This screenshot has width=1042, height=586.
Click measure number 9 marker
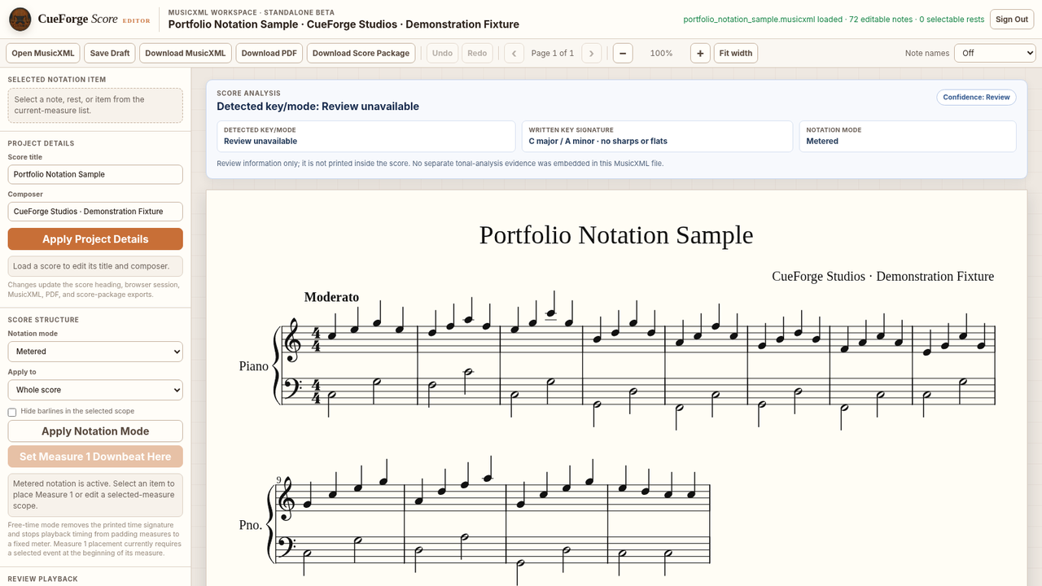278,480
